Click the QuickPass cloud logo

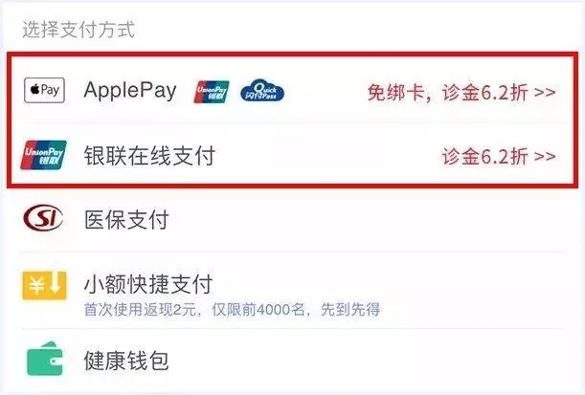pyautogui.click(x=262, y=90)
